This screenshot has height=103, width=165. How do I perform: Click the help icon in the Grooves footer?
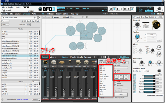pos(2,100)
